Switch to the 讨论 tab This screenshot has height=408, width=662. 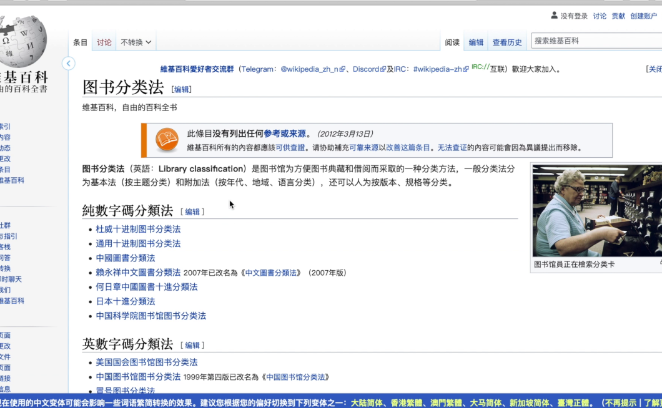[x=104, y=42]
